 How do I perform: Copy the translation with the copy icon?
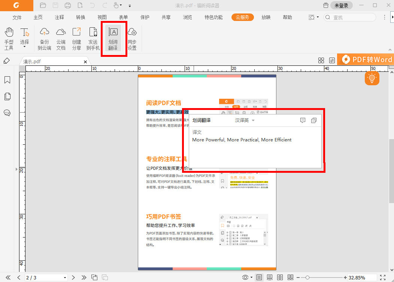tap(314, 120)
